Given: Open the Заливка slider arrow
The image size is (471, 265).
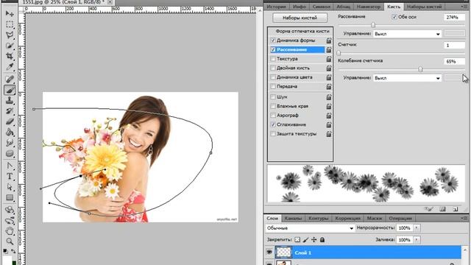Looking at the screenshot, I should pos(417,240).
